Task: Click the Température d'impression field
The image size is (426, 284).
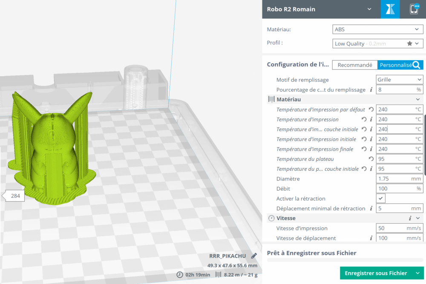Action: [400, 119]
